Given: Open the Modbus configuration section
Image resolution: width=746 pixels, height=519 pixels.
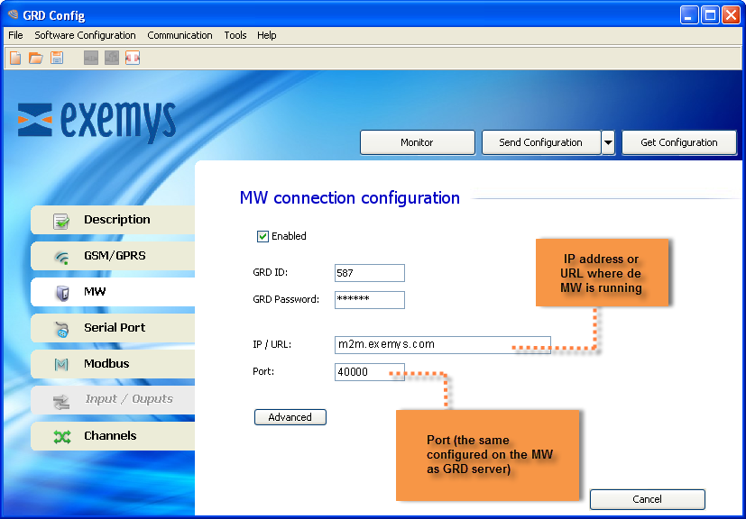Looking at the screenshot, I should coord(114,364).
